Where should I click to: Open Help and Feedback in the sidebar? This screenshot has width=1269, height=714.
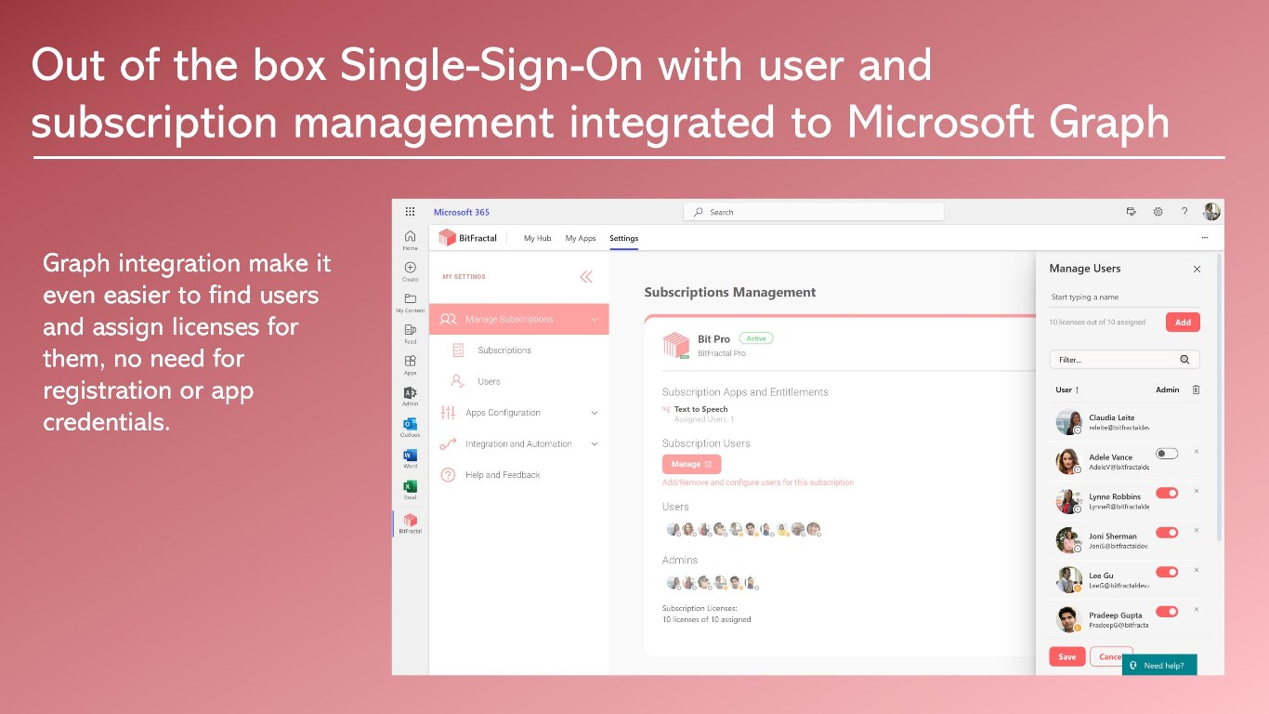(x=503, y=475)
